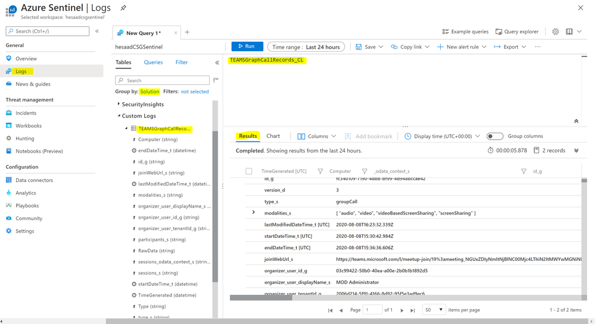Open Notebooks (Preview)
The height and width of the screenshot is (324, 595).
(39, 151)
